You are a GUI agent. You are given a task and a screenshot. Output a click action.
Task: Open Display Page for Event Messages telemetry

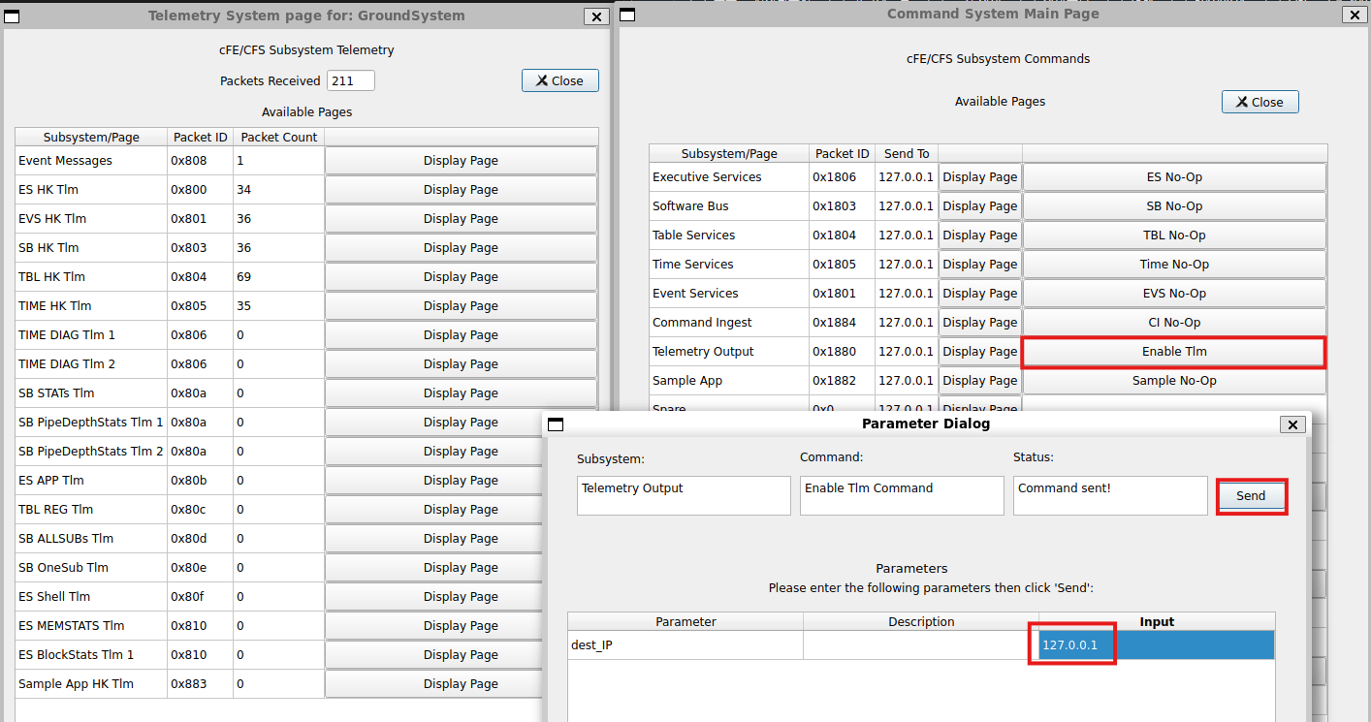point(461,161)
